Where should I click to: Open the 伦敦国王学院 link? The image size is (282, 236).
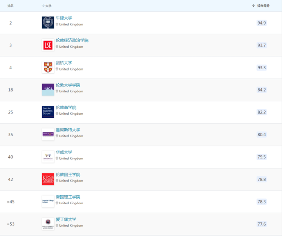click(x=68, y=175)
